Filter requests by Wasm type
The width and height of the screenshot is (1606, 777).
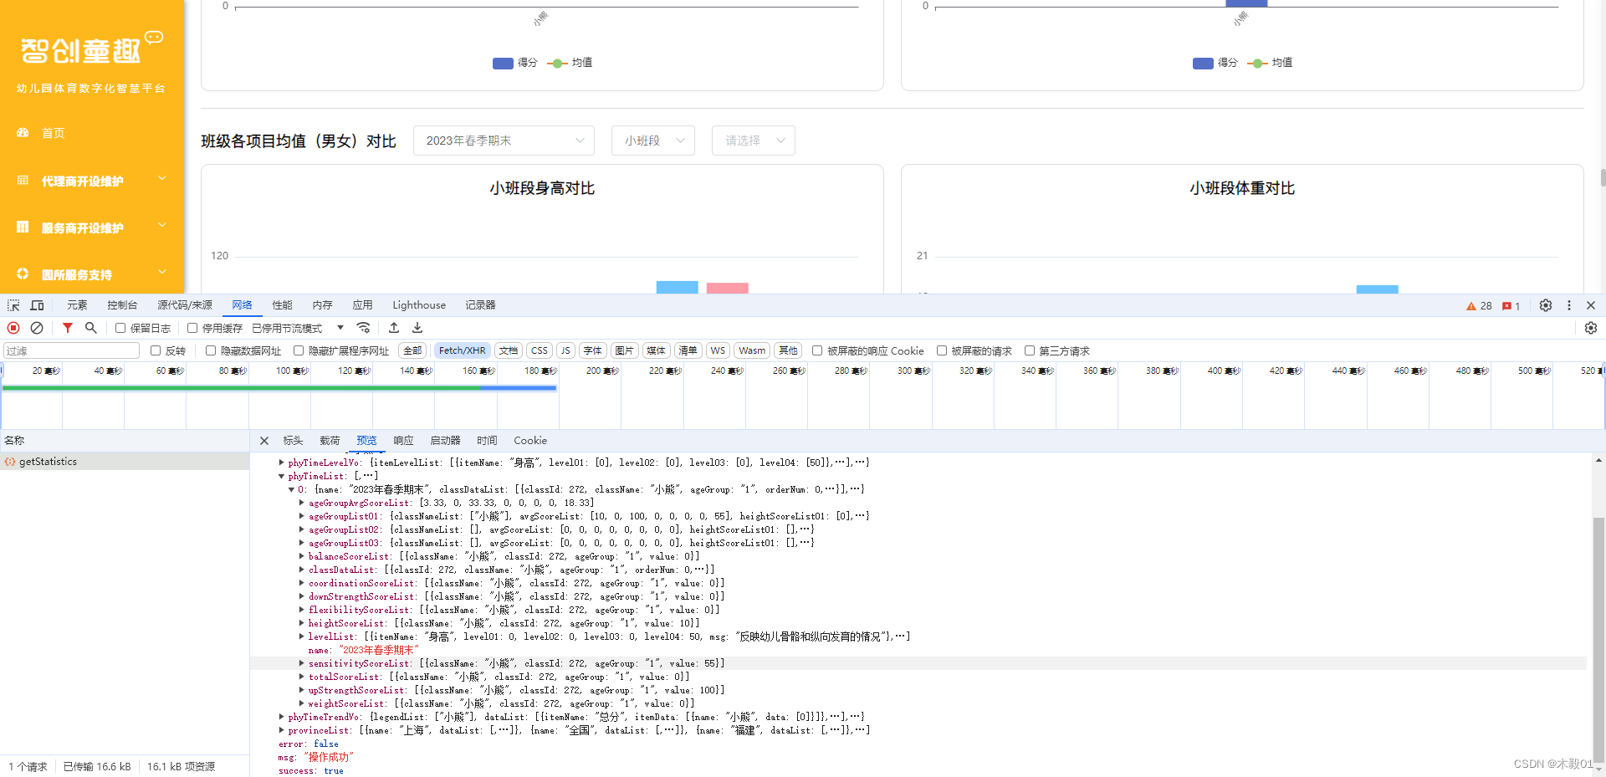752,350
